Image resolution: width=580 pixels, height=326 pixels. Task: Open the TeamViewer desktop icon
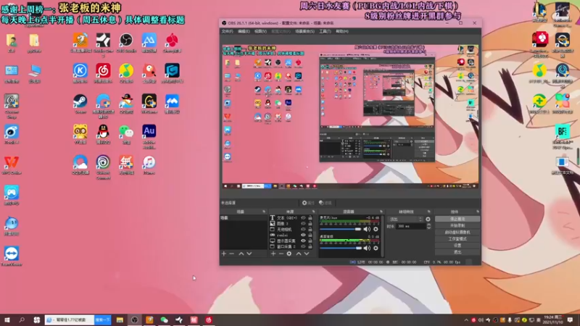pyautogui.click(x=12, y=256)
